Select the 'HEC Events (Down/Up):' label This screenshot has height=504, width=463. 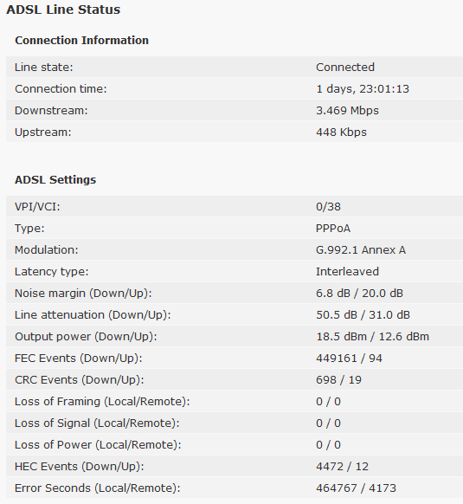(79, 467)
